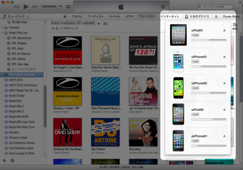Switch to the インターネット tab
This screenshot has height=170, width=243.
(x=170, y=16)
